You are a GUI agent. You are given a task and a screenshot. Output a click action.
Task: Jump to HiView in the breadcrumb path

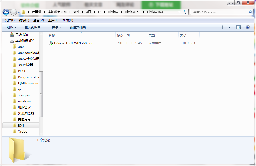(x=113, y=12)
